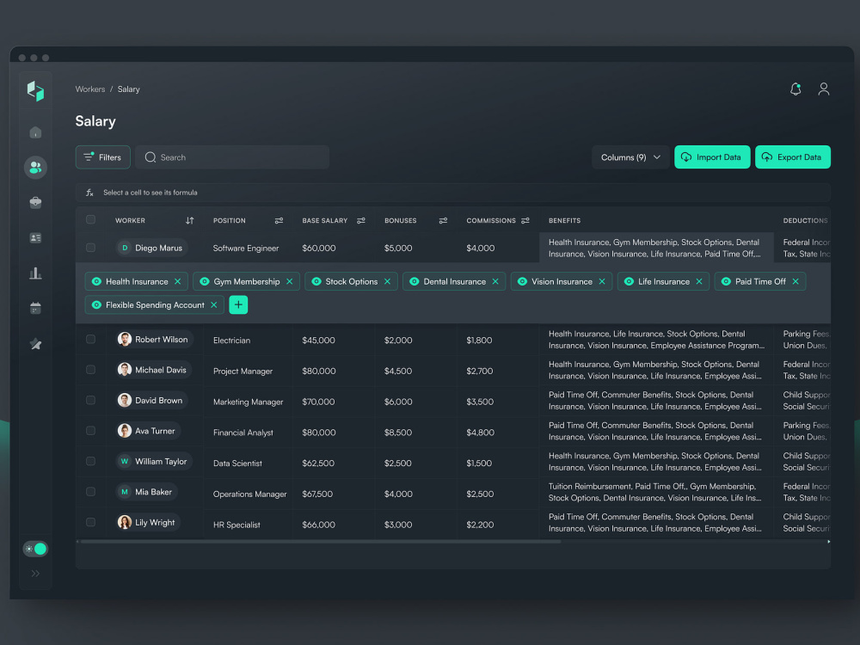Check the David Brown row checkbox
Screen dimensions: 860x645
[x=90, y=401]
